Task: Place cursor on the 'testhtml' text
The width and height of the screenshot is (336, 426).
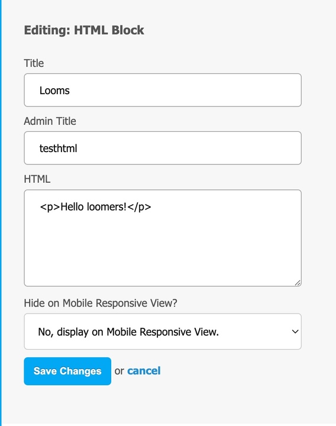Action: [x=58, y=149]
